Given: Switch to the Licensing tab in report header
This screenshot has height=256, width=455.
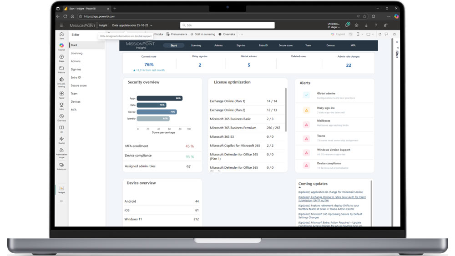Looking at the screenshot, I should (196, 45).
